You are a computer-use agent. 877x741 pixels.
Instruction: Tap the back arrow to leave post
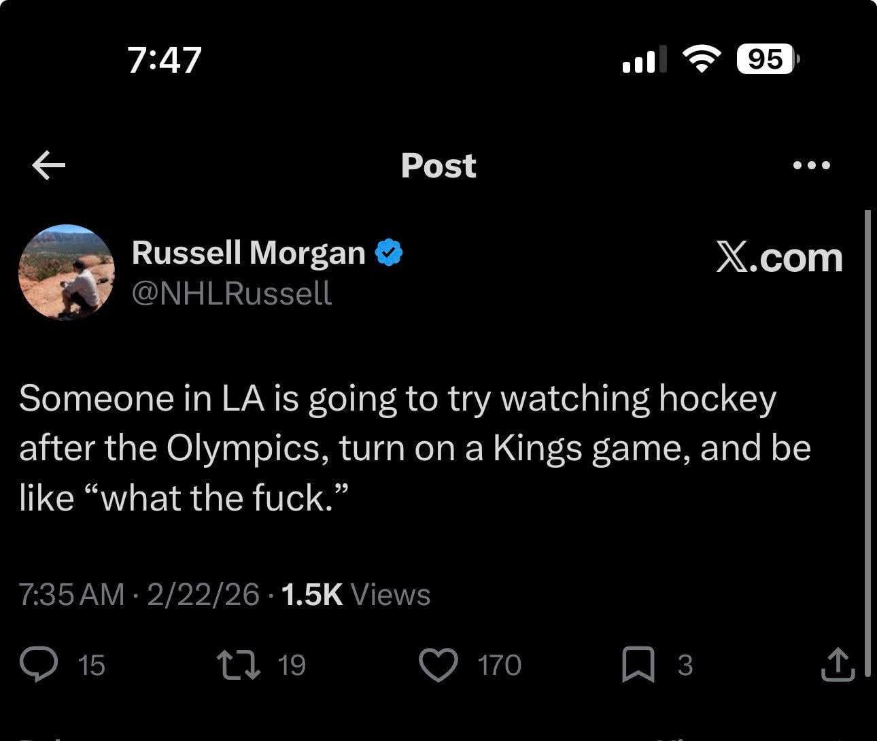click(49, 165)
